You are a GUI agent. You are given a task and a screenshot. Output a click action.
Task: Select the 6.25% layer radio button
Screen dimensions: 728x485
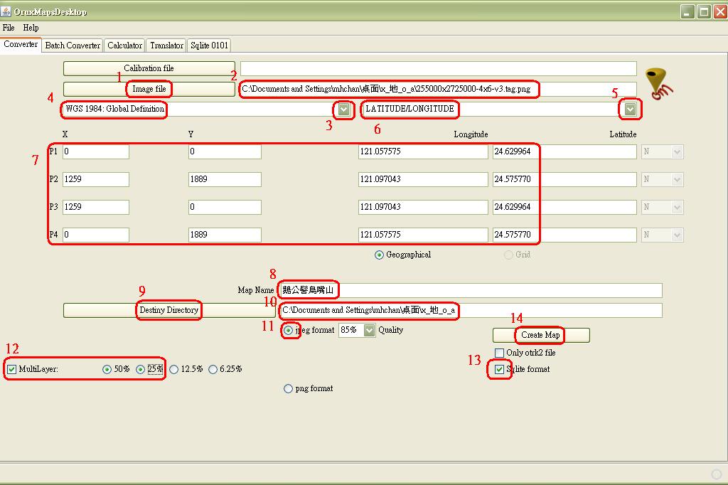pos(213,369)
